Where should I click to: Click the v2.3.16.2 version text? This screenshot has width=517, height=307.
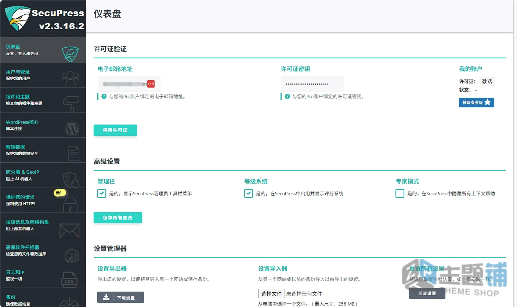click(62, 26)
